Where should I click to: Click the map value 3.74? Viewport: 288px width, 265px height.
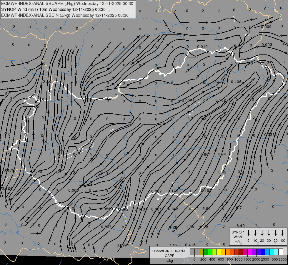(x=222, y=154)
